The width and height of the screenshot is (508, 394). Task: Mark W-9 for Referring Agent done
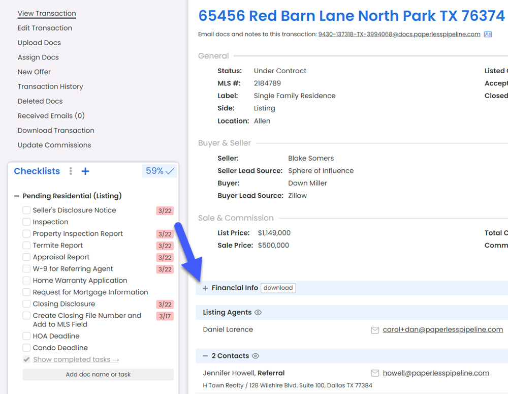tap(26, 269)
